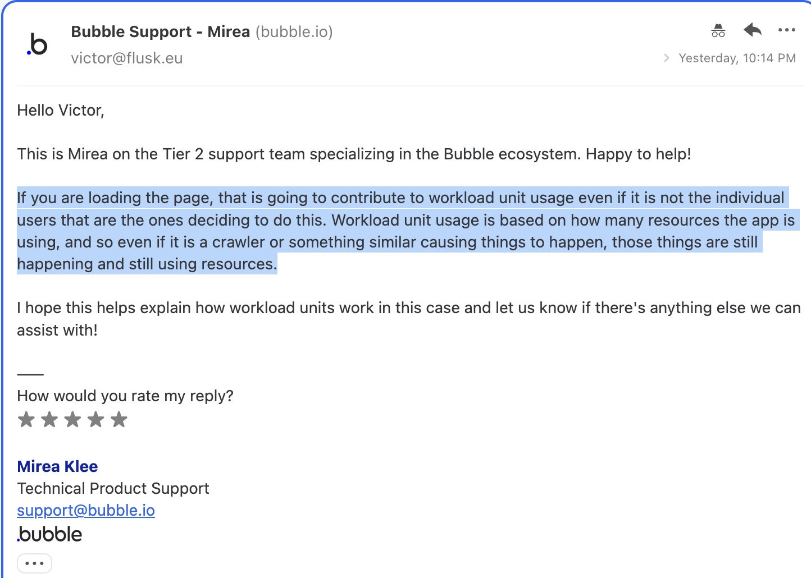Click the bubble logo in the signature
Viewport: 811px width, 578px height.
pos(49,534)
